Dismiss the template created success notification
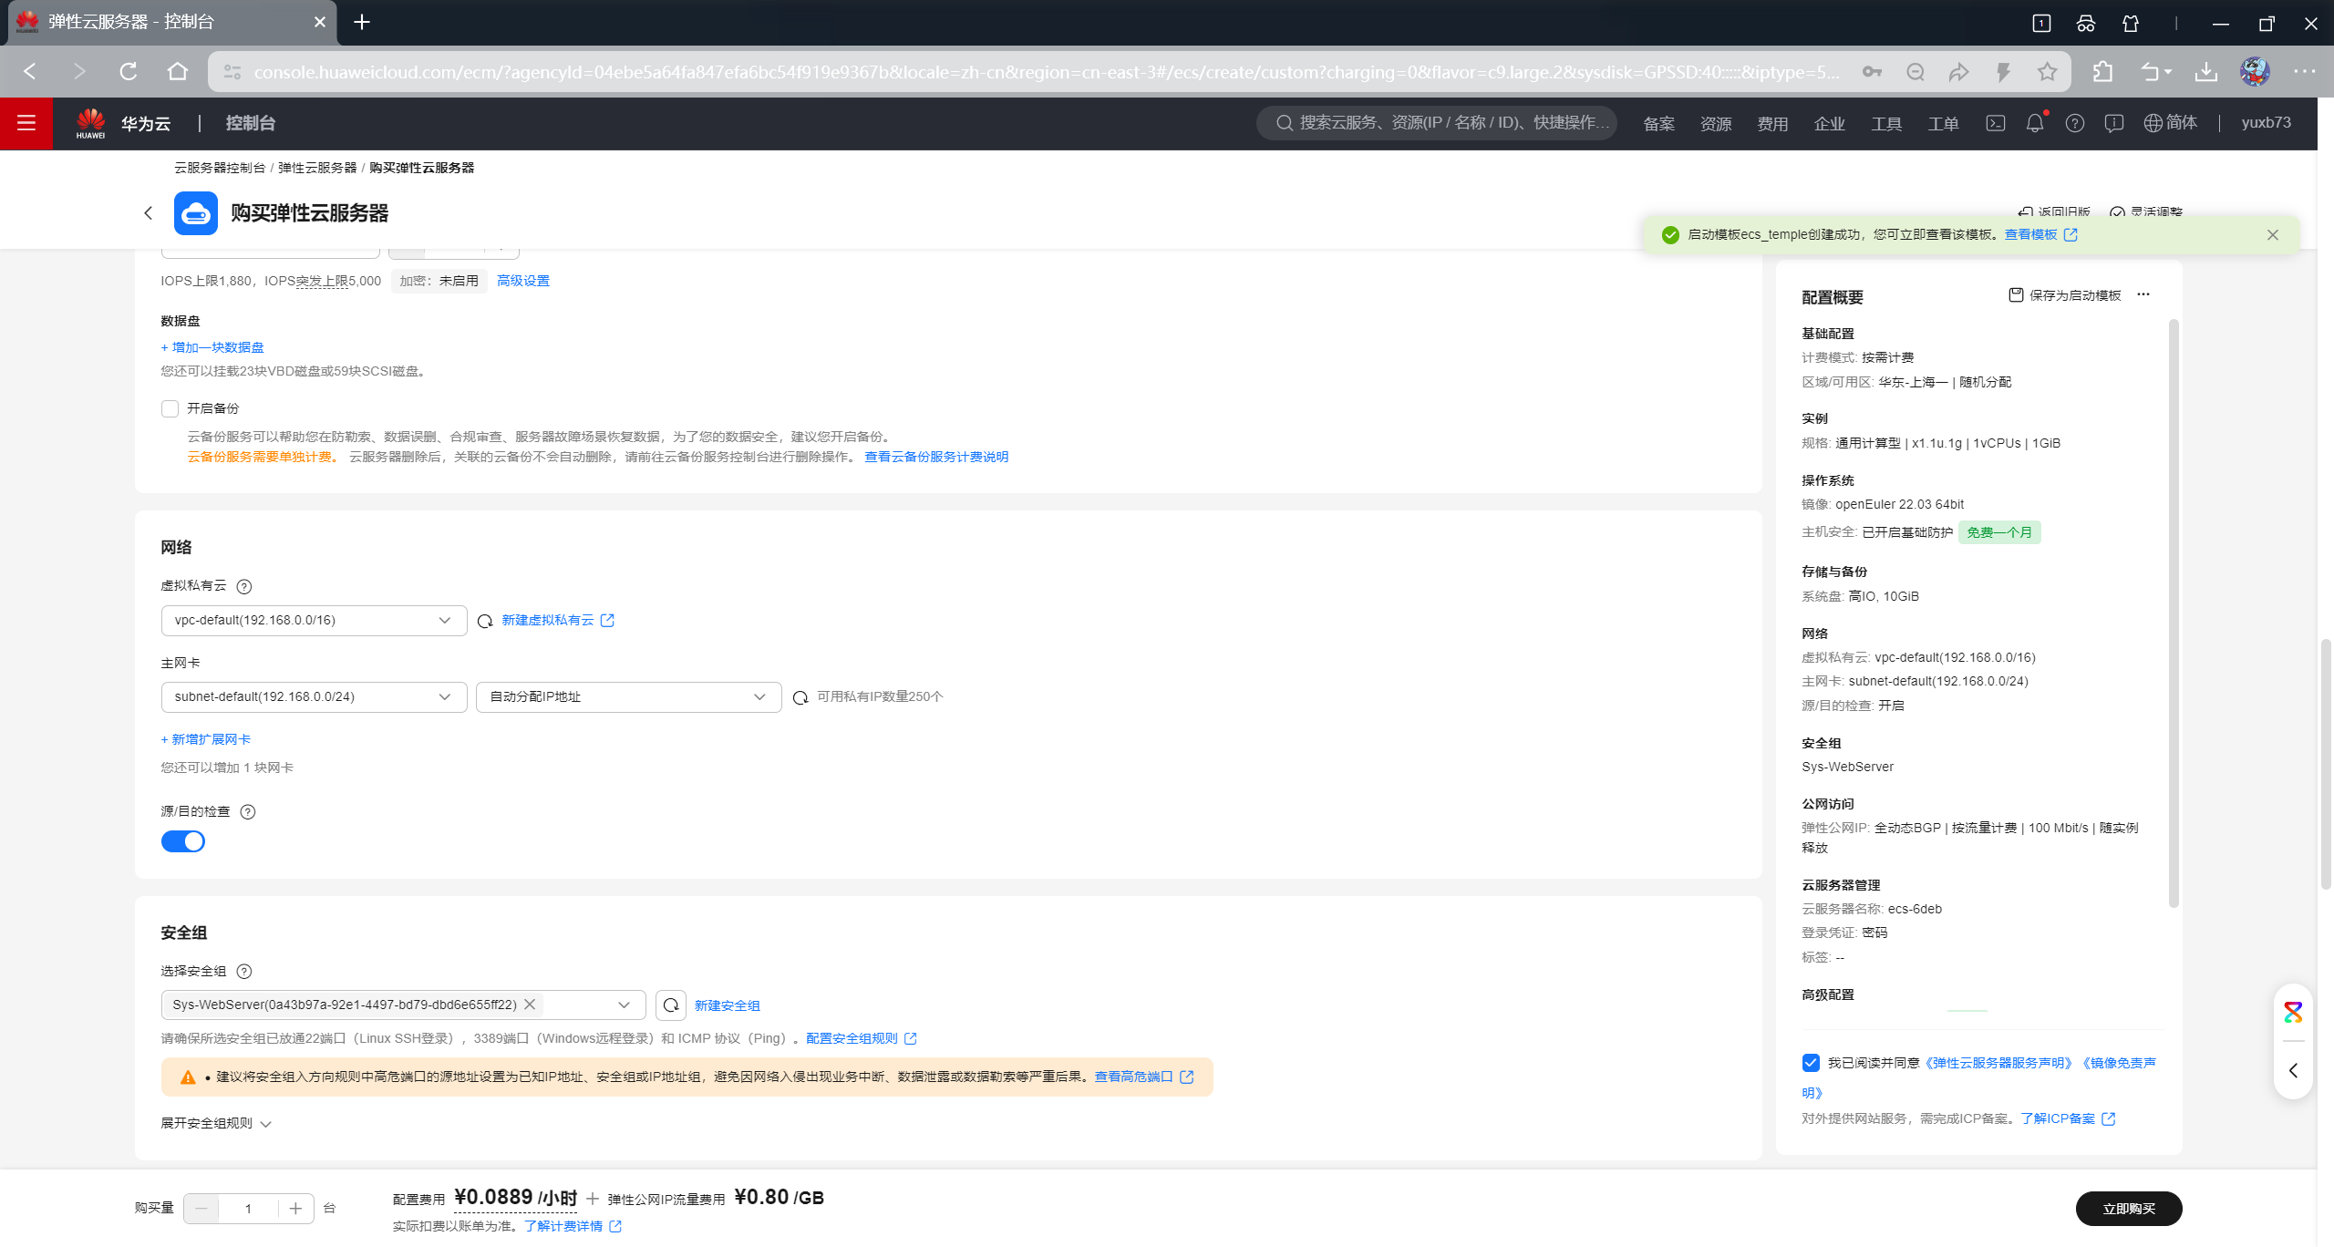The width and height of the screenshot is (2334, 1247). click(x=2272, y=235)
